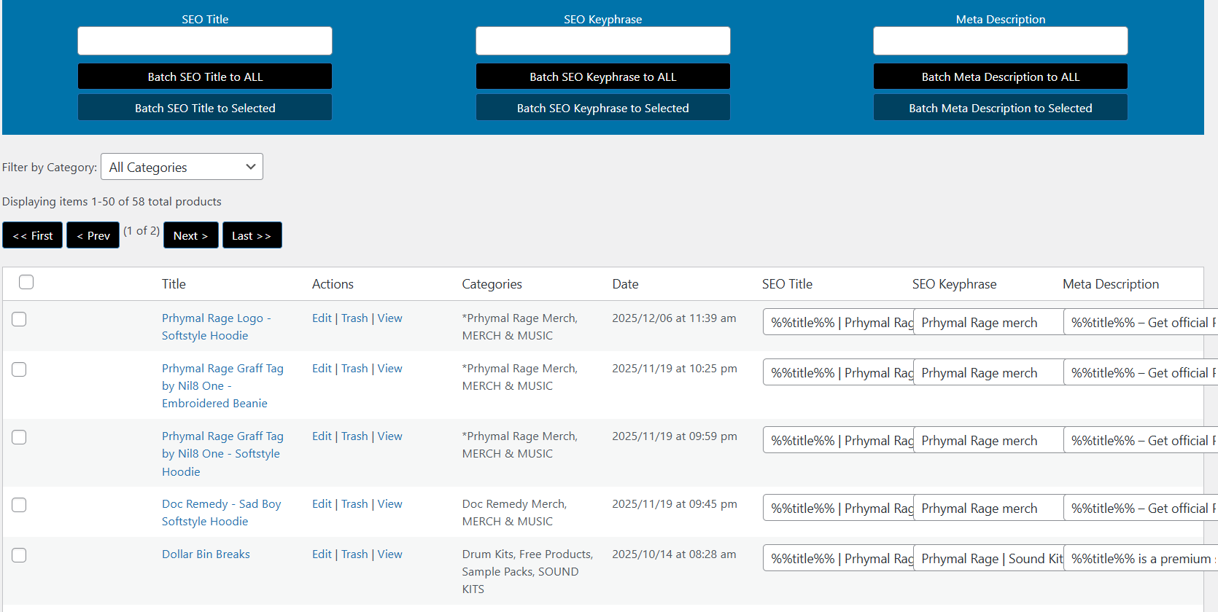Go to the Next > page
The image size is (1218, 612).
click(x=191, y=235)
